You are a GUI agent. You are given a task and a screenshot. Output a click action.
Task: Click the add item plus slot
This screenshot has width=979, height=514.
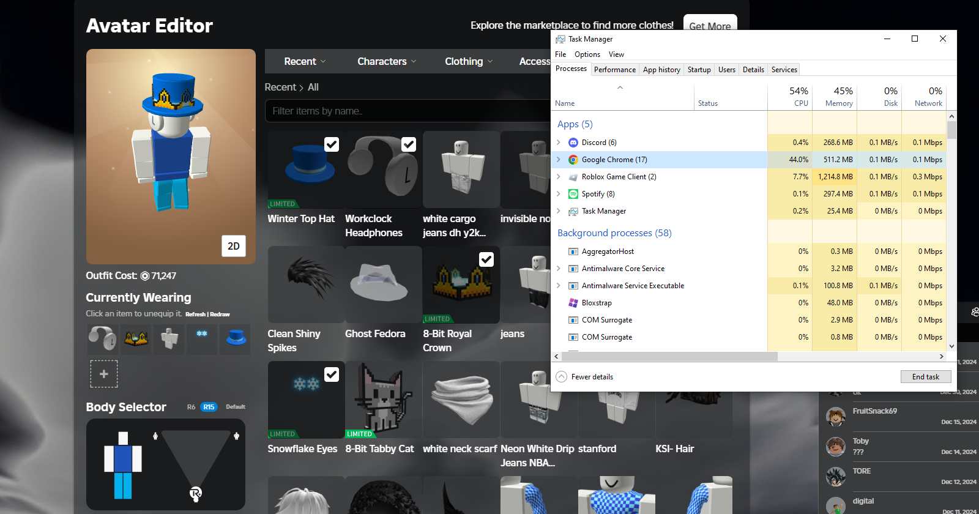click(104, 374)
